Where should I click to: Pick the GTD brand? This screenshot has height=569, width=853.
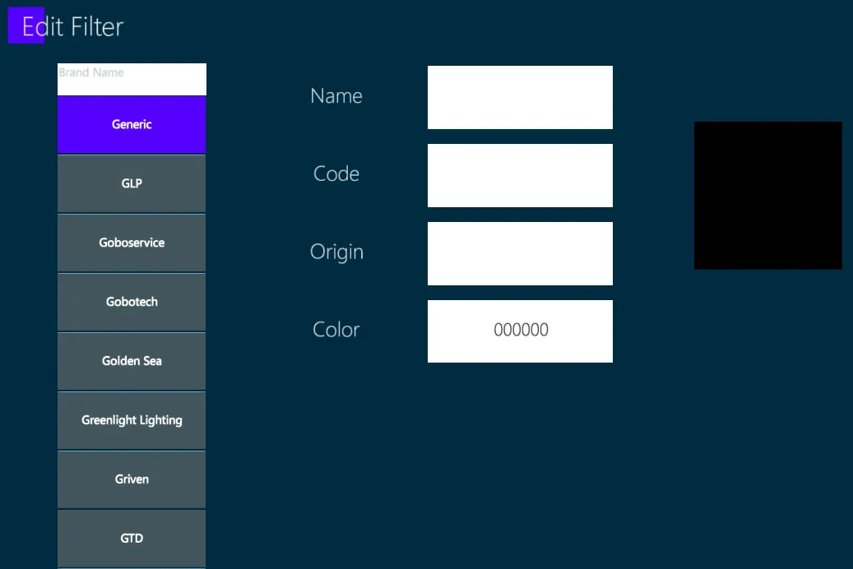click(x=132, y=539)
